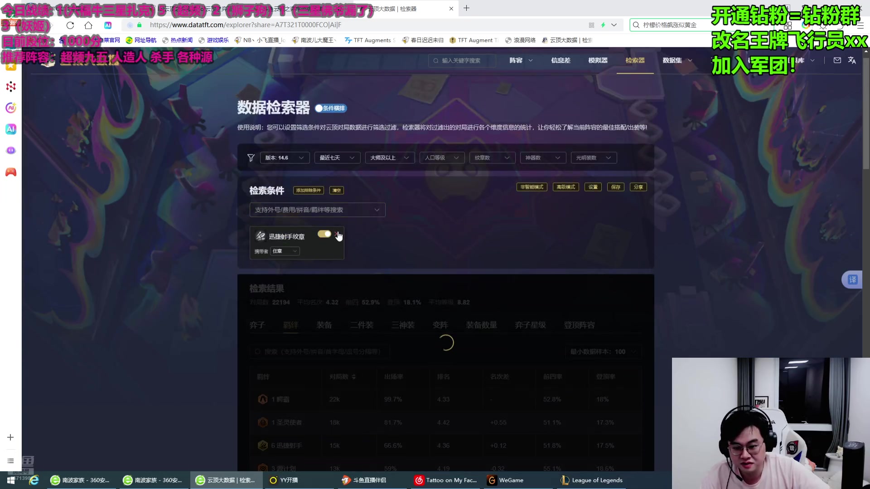Image resolution: width=870 pixels, height=489 pixels.
Task: Switch to Tattoo on My Face in taskbar
Action: pos(445,480)
